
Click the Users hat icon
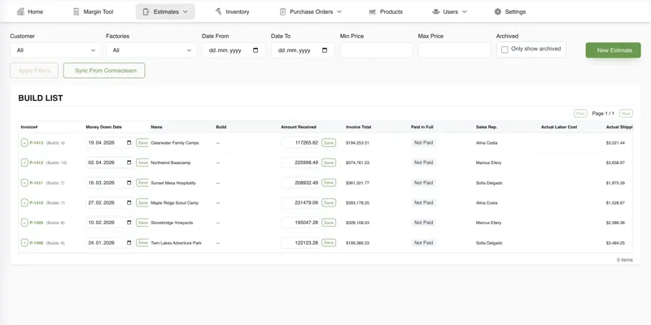coord(435,11)
